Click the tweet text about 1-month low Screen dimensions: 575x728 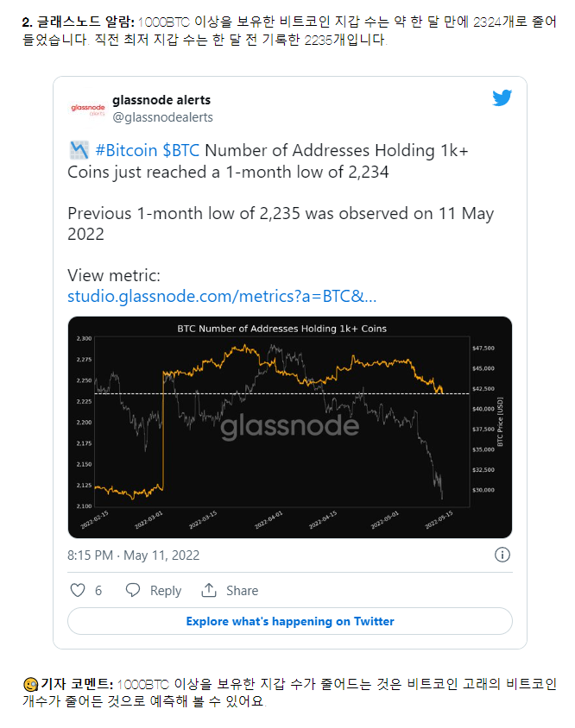click(281, 191)
